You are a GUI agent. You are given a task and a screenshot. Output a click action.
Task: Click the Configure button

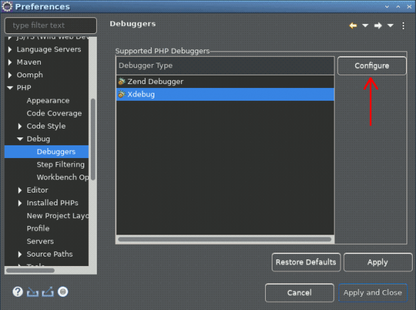click(372, 66)
